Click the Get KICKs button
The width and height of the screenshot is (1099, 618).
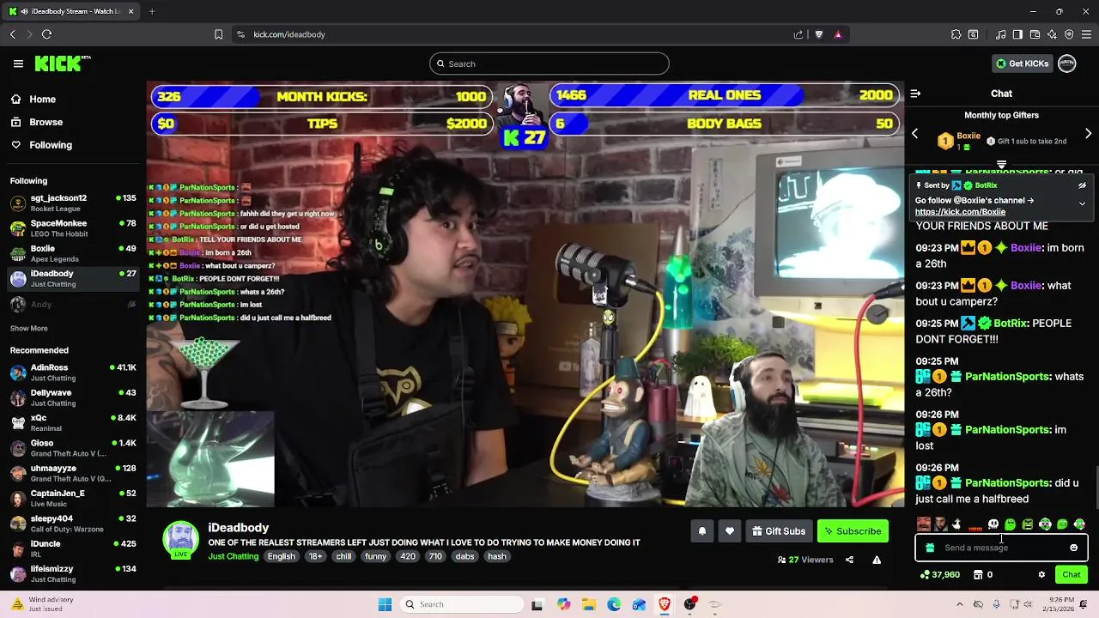(1022, 64)
